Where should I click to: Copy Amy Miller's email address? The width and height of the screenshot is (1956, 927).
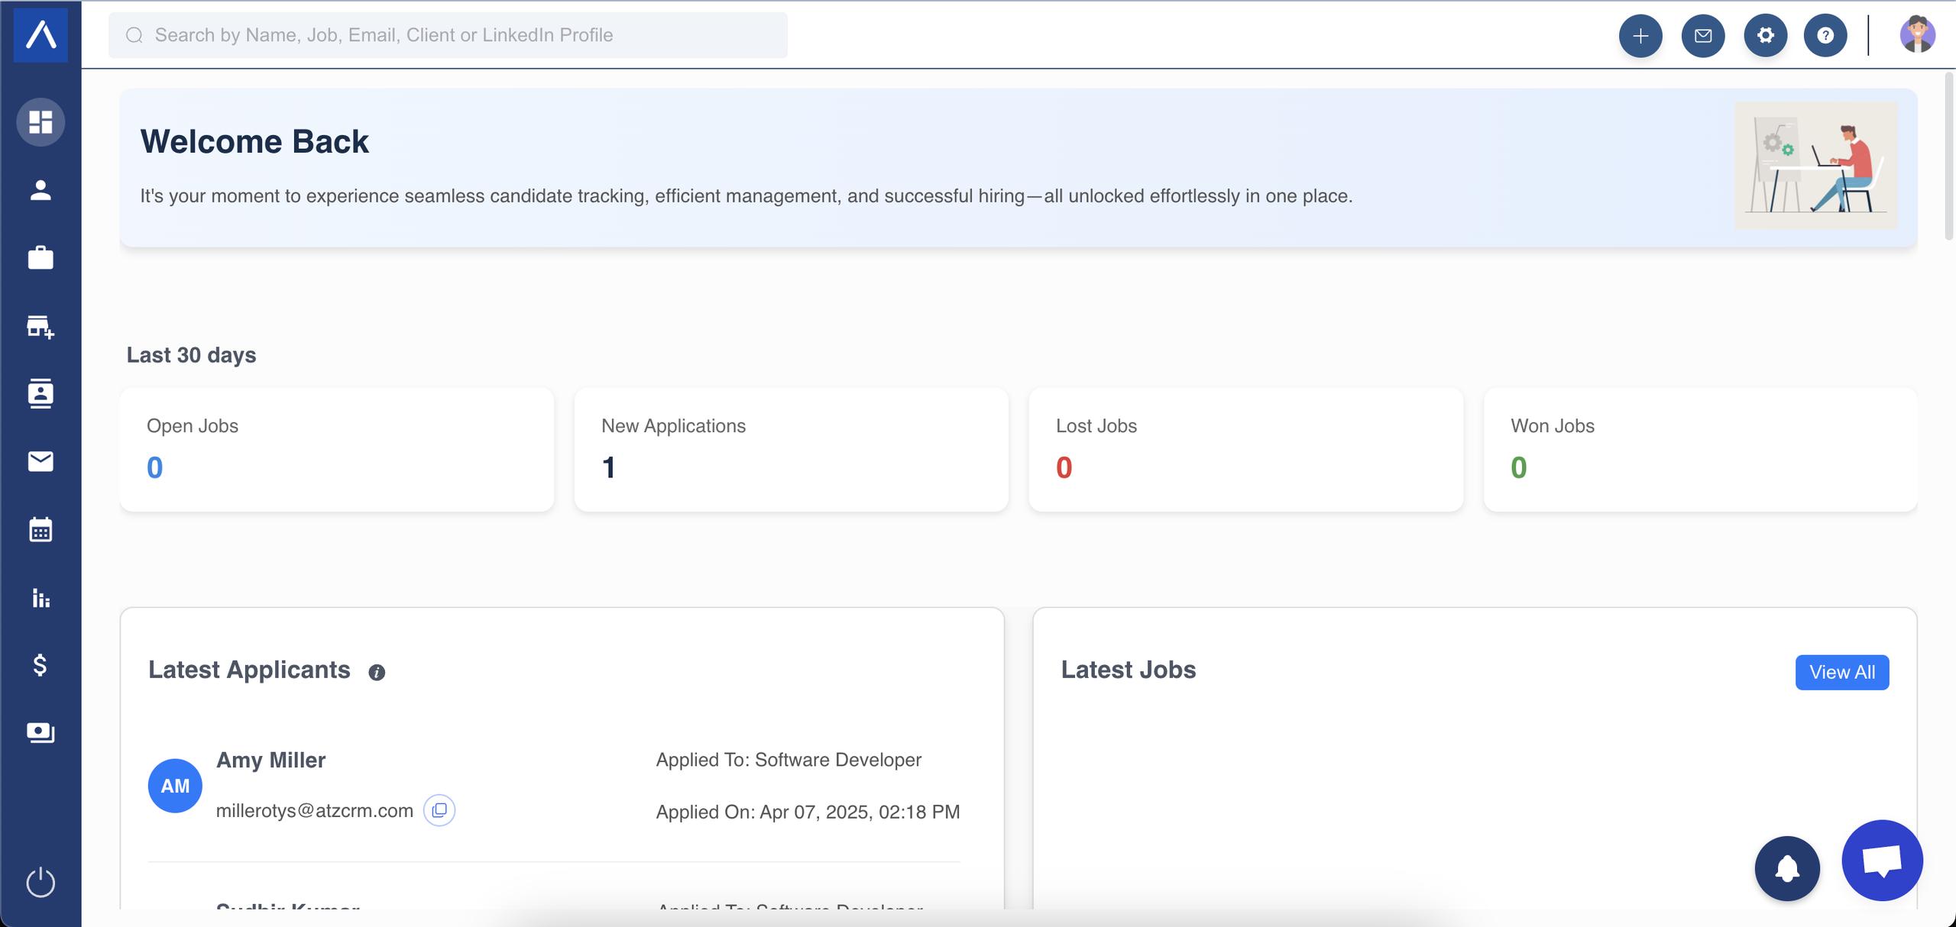click(x=439, y=810)
